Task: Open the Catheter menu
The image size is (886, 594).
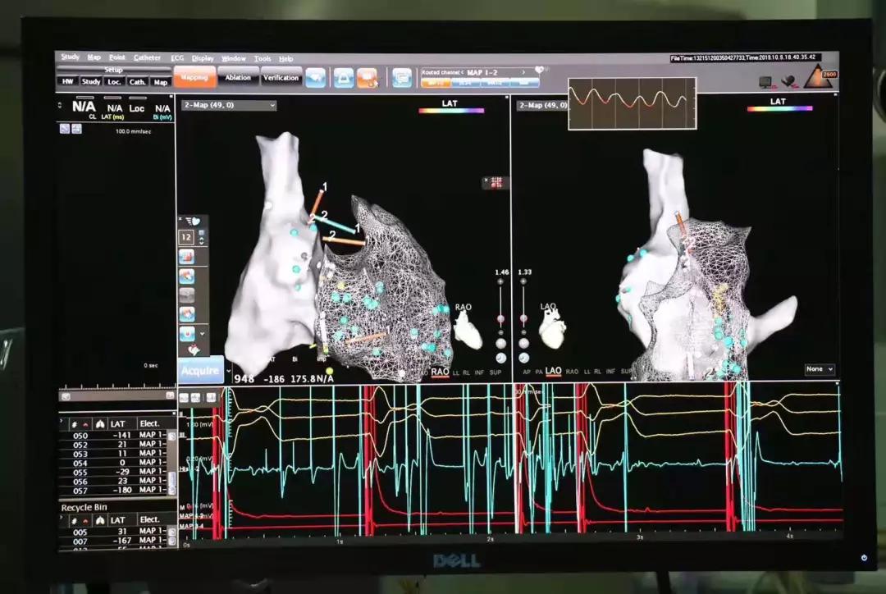Action: (148, 57)
